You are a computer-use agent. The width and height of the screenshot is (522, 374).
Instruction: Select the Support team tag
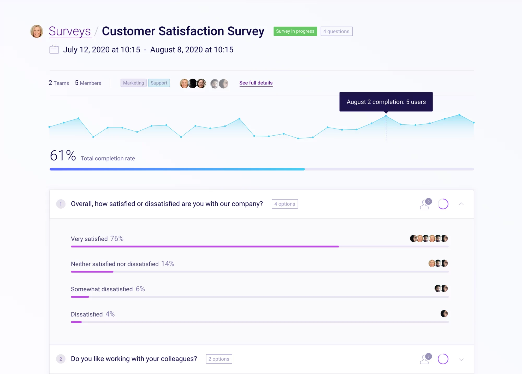point(159,83)
